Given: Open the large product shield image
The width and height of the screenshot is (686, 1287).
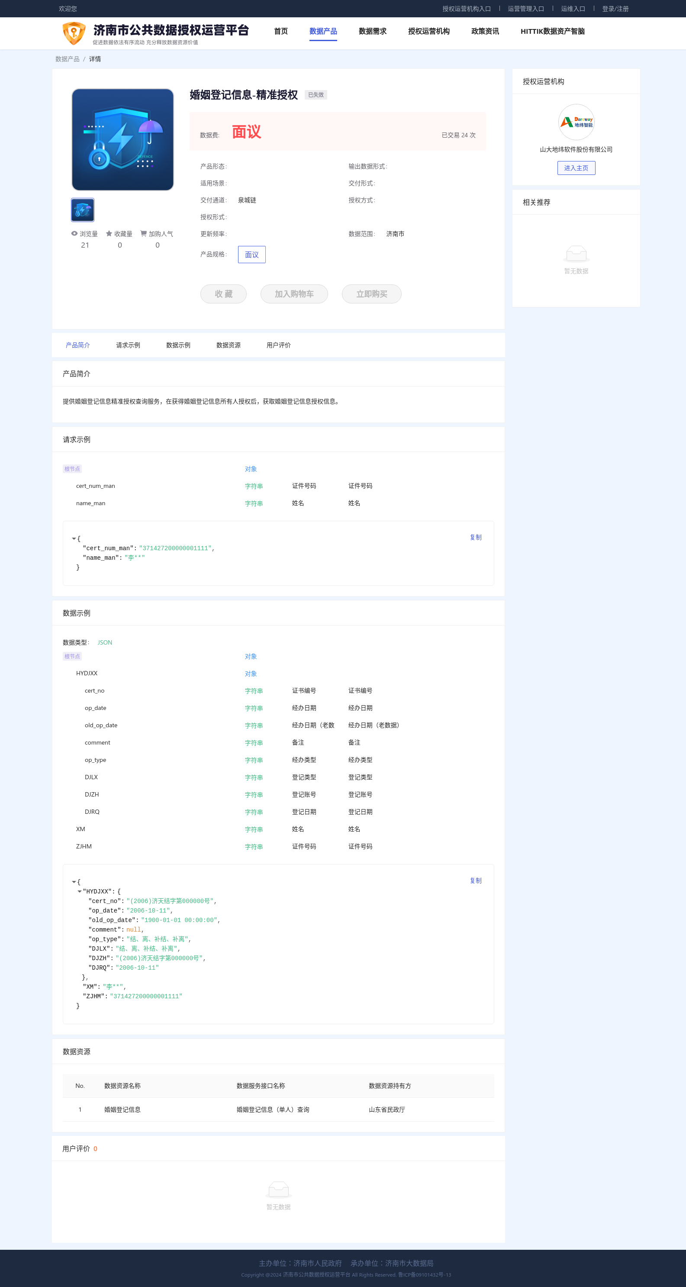Looking at the screenshot, I should [123, 139].
